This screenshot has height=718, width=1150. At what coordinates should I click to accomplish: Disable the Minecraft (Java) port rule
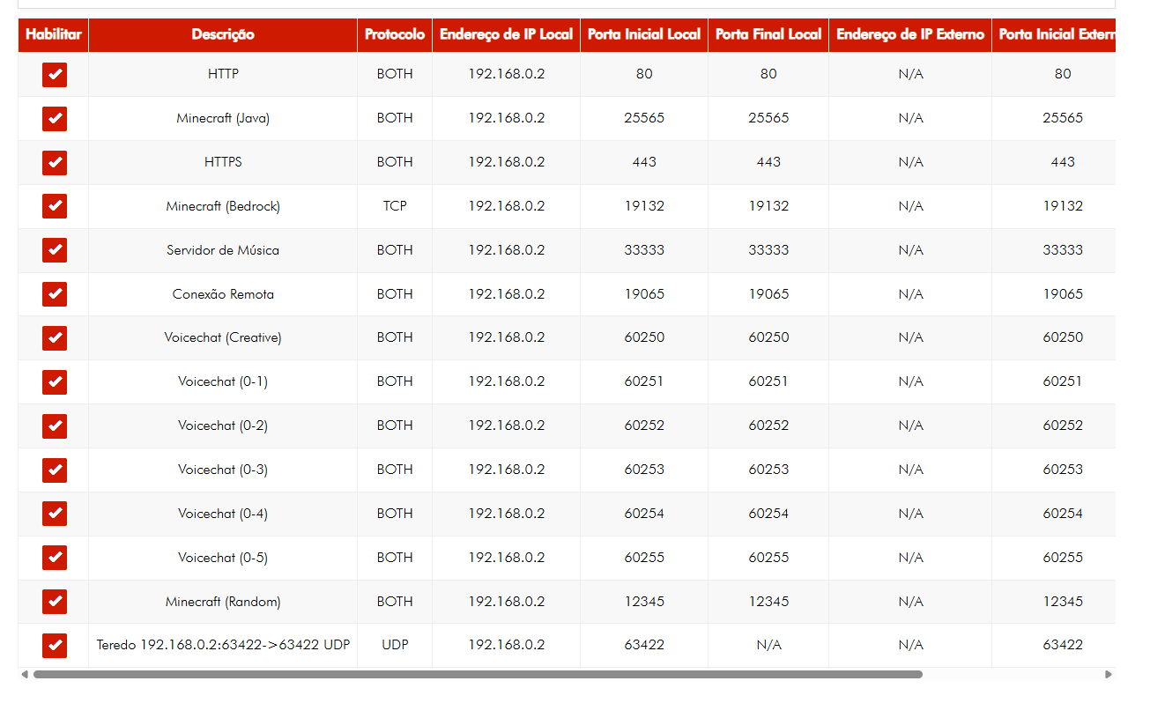(55, 119)
